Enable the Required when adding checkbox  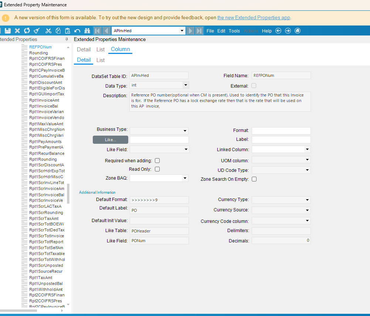point(157,161)
